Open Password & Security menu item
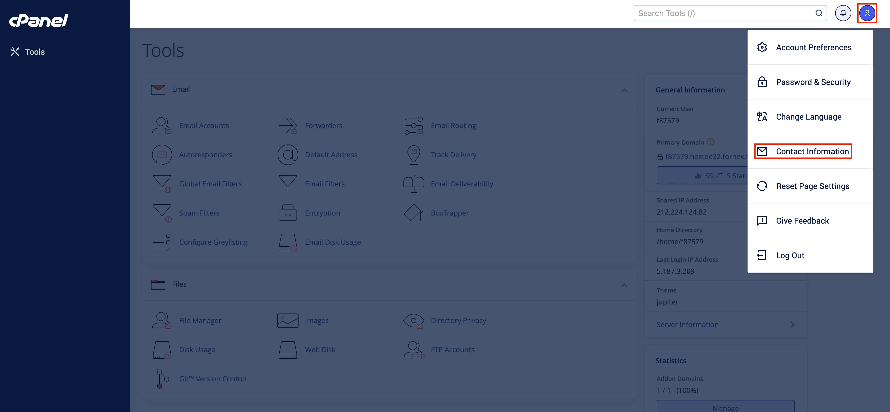890x412 pixels. click(x=813, y=82)
